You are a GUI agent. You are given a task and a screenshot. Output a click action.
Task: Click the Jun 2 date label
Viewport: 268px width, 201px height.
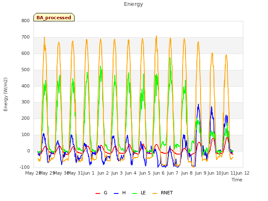(x=103, y=173)
